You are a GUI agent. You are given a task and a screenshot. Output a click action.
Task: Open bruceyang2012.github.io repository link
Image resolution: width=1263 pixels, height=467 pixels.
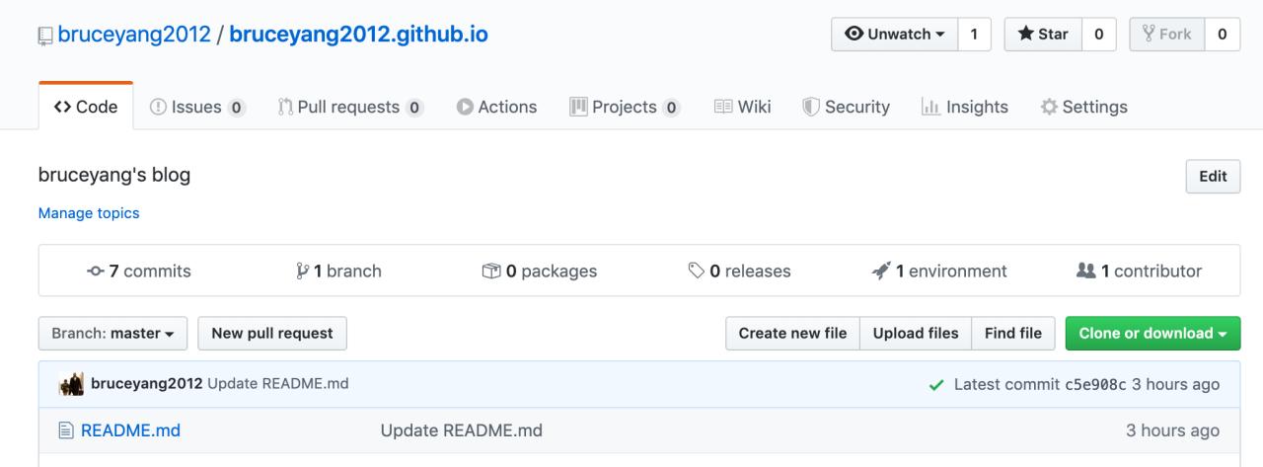tap(358, 35)
